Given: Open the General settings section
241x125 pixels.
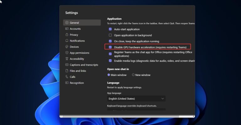Looking at the screenshot, I should (82, 22).
